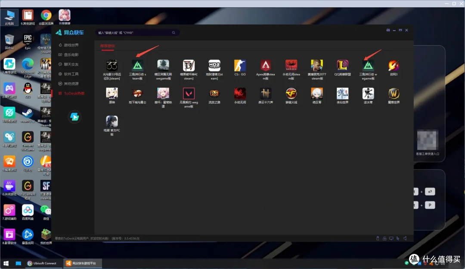465x269 pixels.
Task: Open 流放之路 PoE game icon
Action: click(214, 93)
